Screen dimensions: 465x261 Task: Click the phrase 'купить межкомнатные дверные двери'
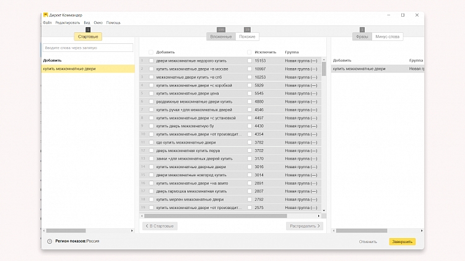pos(191,167)
